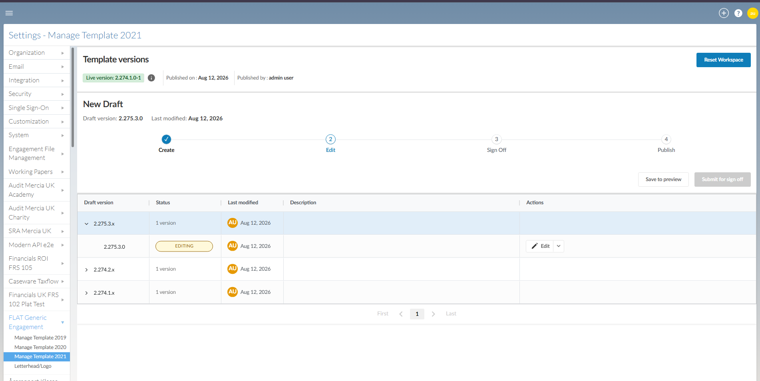The height and width of the screenshot is (381, 760).
Task: Go to First page link
Action: [382, 314]
